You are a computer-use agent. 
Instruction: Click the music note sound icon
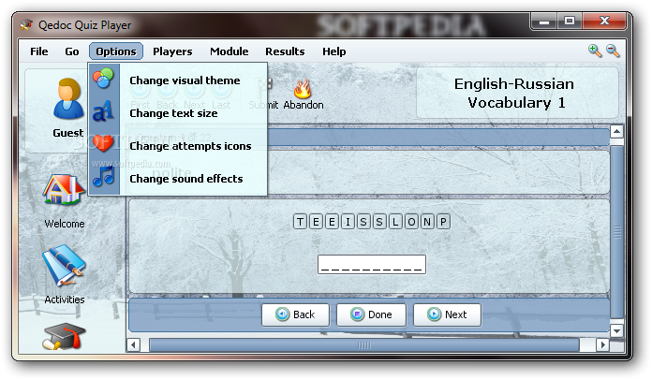coord(104,176)
